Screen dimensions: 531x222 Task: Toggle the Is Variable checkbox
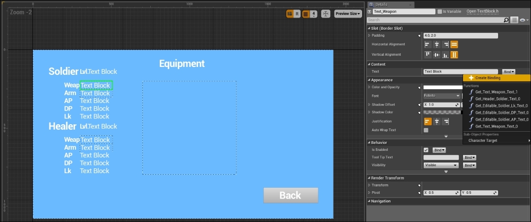click(440, 12)
